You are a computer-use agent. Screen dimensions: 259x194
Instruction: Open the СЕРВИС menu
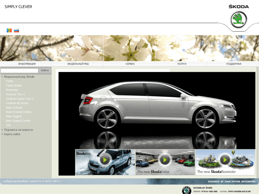[130, 64]
